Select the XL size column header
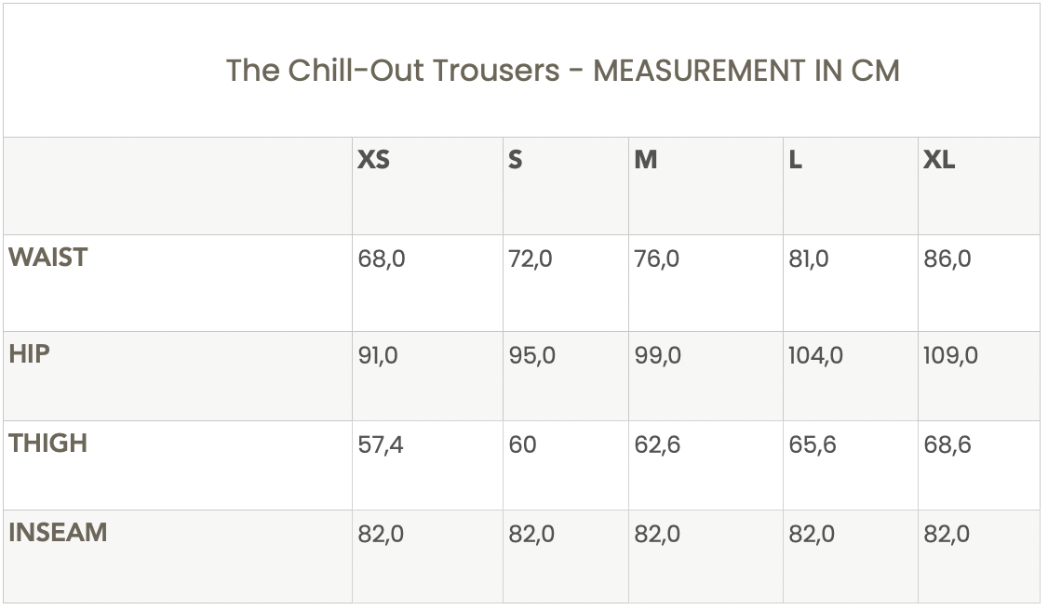The width and height of the screenshot is (1048, 610). tap(939, 160)
